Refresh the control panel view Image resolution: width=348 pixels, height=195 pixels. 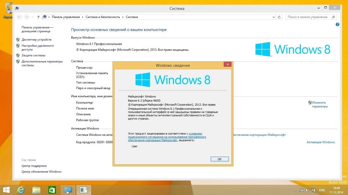click(x=279, y=17)
